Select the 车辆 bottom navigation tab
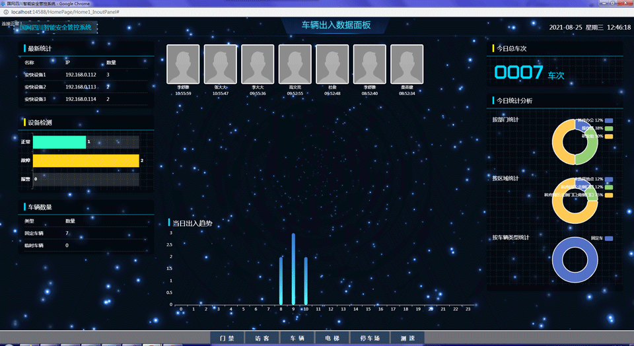 click(x=297, y=338)
